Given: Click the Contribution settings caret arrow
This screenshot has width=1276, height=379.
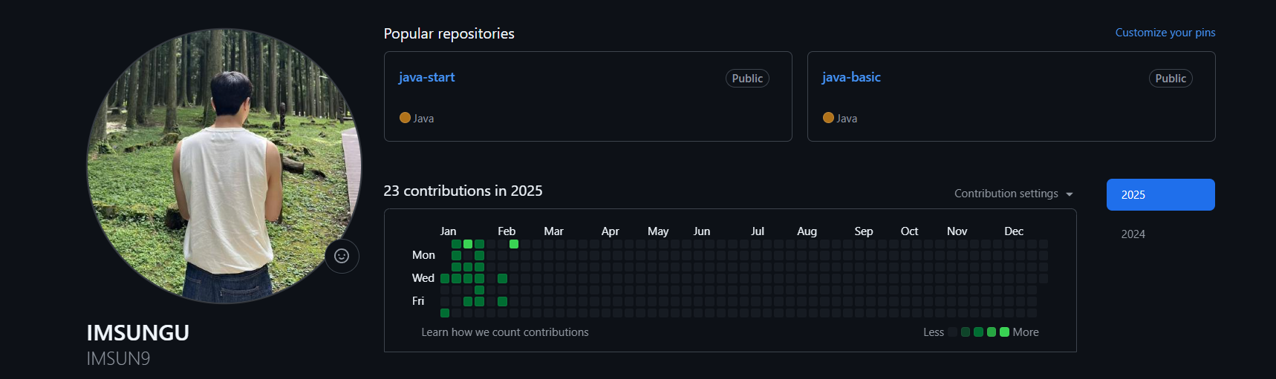Looking at the screenshot, I should tap(1070, 194).
